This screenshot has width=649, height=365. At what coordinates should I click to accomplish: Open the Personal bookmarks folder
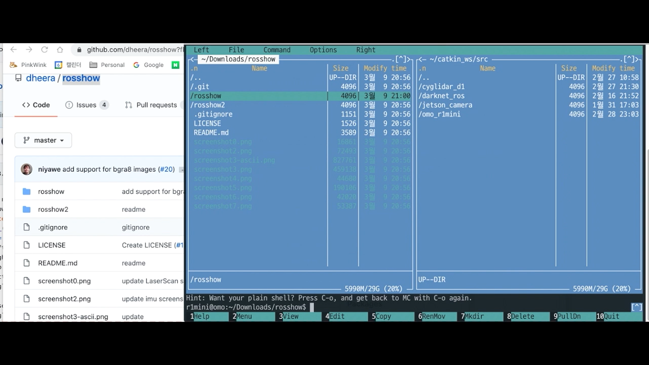(107, 65)
